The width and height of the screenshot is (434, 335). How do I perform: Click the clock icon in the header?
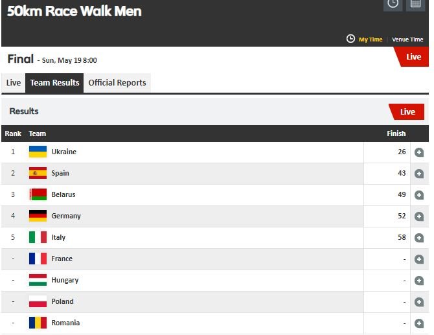(x=393, y=4)
